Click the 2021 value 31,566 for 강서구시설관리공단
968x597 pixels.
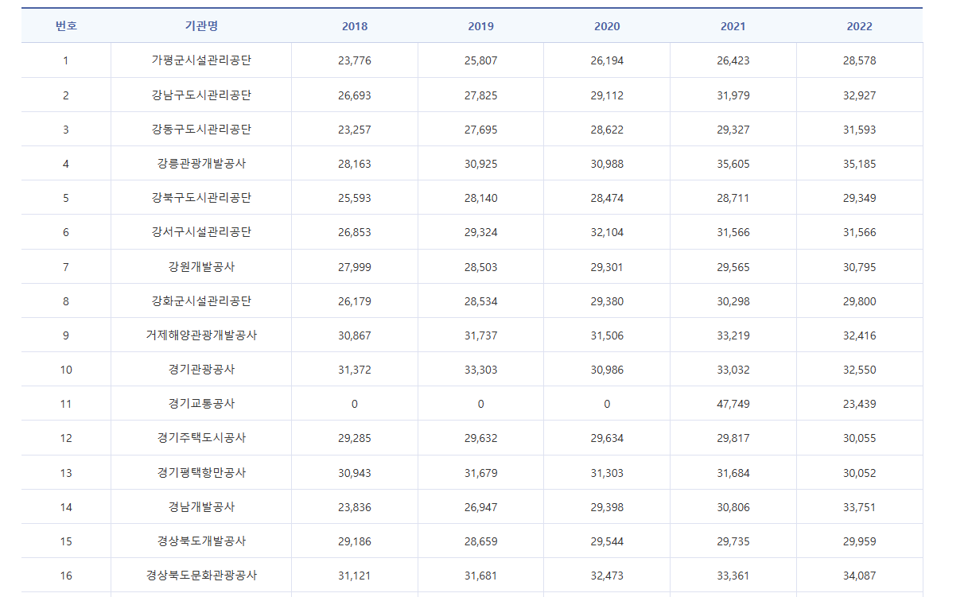click(x=733, y=232)
